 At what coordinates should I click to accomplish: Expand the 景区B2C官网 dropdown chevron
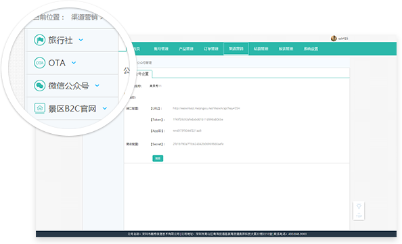coord(105,108)
